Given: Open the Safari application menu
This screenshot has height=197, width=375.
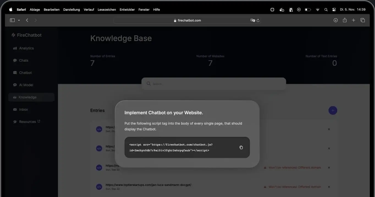Looking at the screenshot, I should [21, 10].
